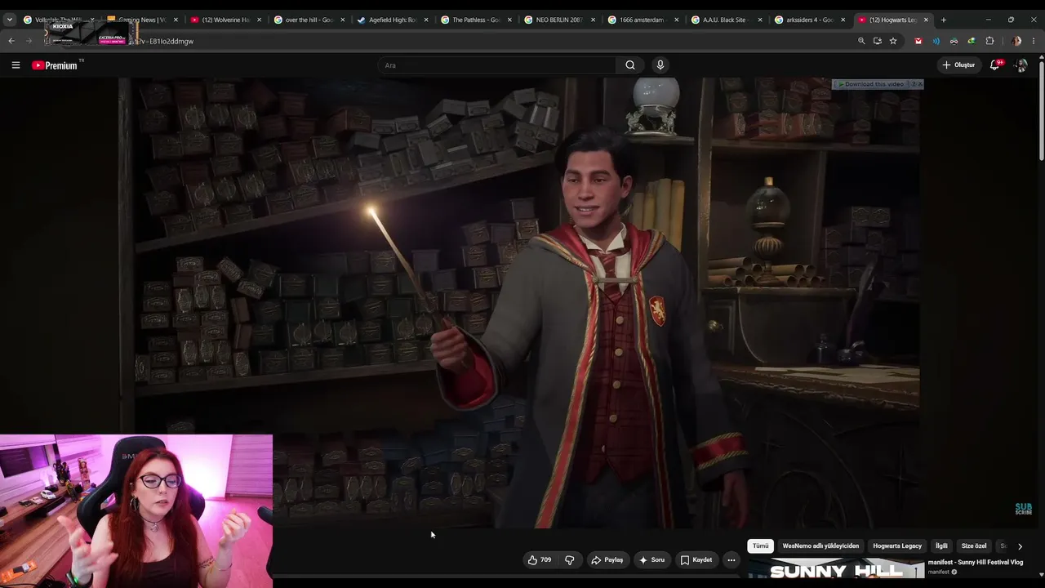Like the video with 709 likes
Screen dimensions: 1045x588
pos(540,559)
